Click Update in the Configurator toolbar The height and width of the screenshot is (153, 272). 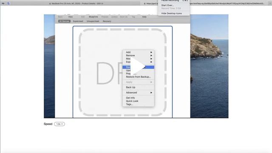pyautogui.click(x=114, y=17)
